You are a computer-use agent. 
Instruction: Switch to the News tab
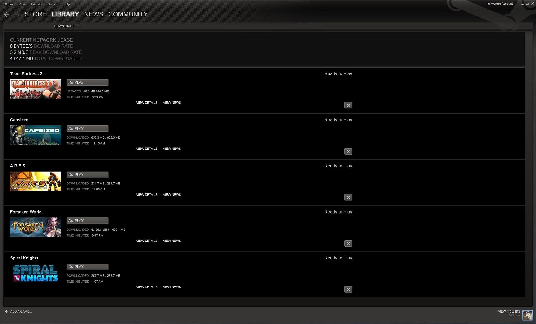click(94, 14)
